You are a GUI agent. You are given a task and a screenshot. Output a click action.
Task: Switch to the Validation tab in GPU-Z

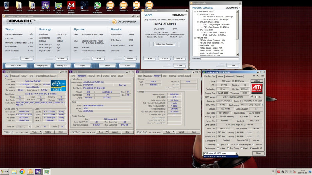tap(239, 76)
